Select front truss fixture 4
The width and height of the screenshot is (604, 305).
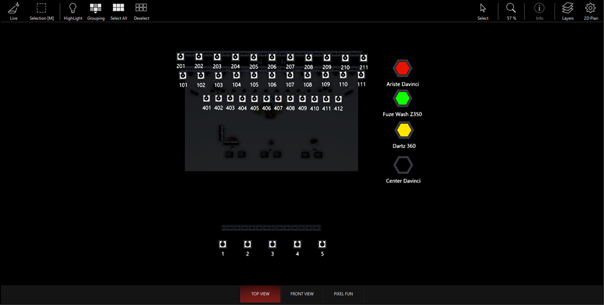click(297, 244)
